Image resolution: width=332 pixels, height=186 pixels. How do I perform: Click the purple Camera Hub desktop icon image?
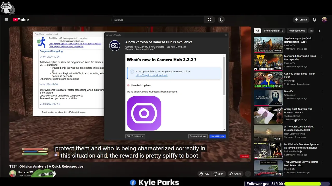pyautogui.click(x=144, y=113)
